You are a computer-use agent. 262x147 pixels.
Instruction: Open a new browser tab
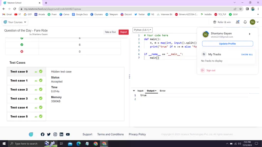pyautogui.click(x=46, y=3)
